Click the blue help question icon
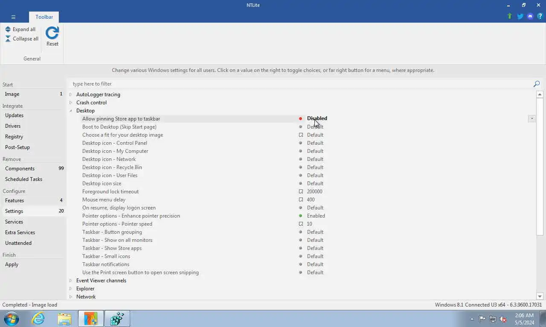The width and height of the screenshot is (546, 327). click(540, 16)
